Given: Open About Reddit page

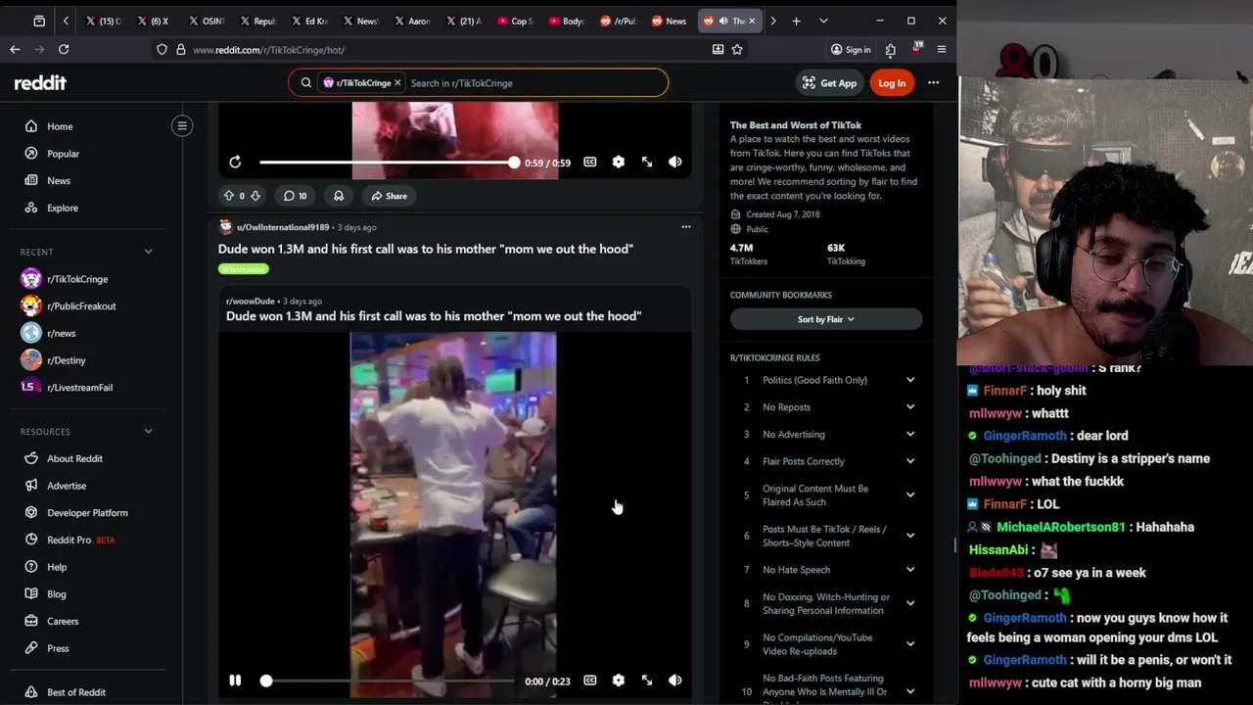Looking at the screenshot, I should pyautogui.click(x=74, y=458).
